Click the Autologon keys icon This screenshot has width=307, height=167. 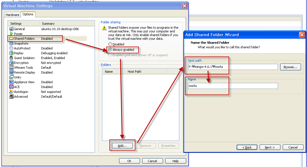coord(11,91)
